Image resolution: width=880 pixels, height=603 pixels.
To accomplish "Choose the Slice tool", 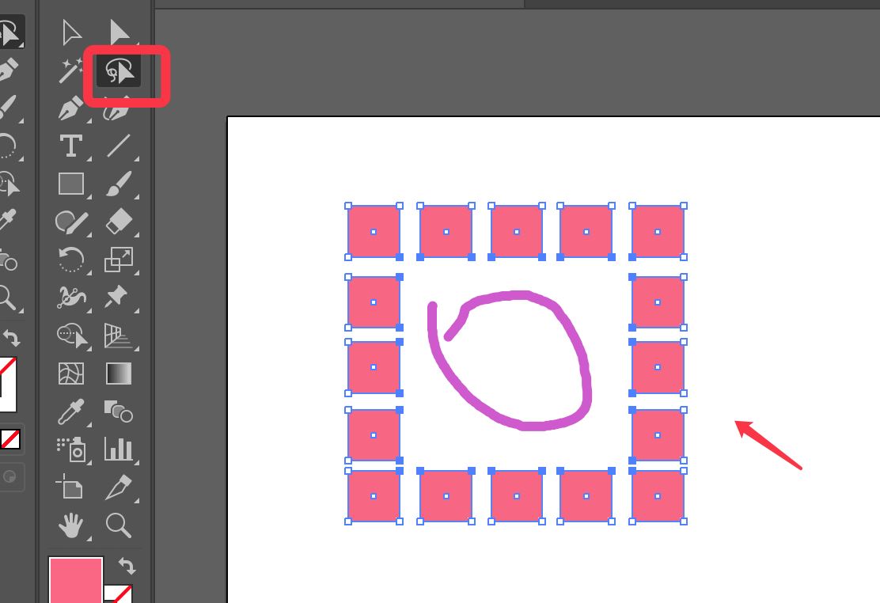I will 119,487.
